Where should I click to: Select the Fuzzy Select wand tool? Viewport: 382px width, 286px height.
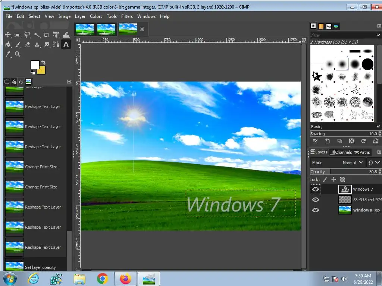(37, 35)
